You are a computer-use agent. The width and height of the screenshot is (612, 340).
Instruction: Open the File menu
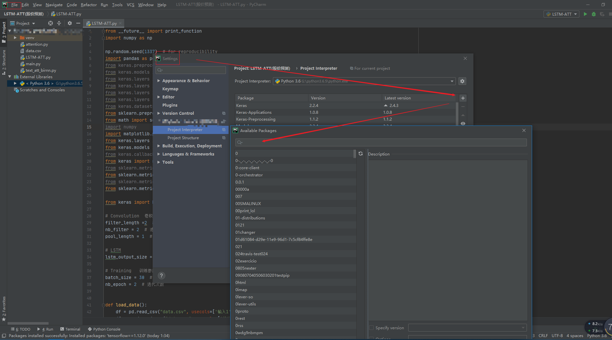click(x=14, y=5)
